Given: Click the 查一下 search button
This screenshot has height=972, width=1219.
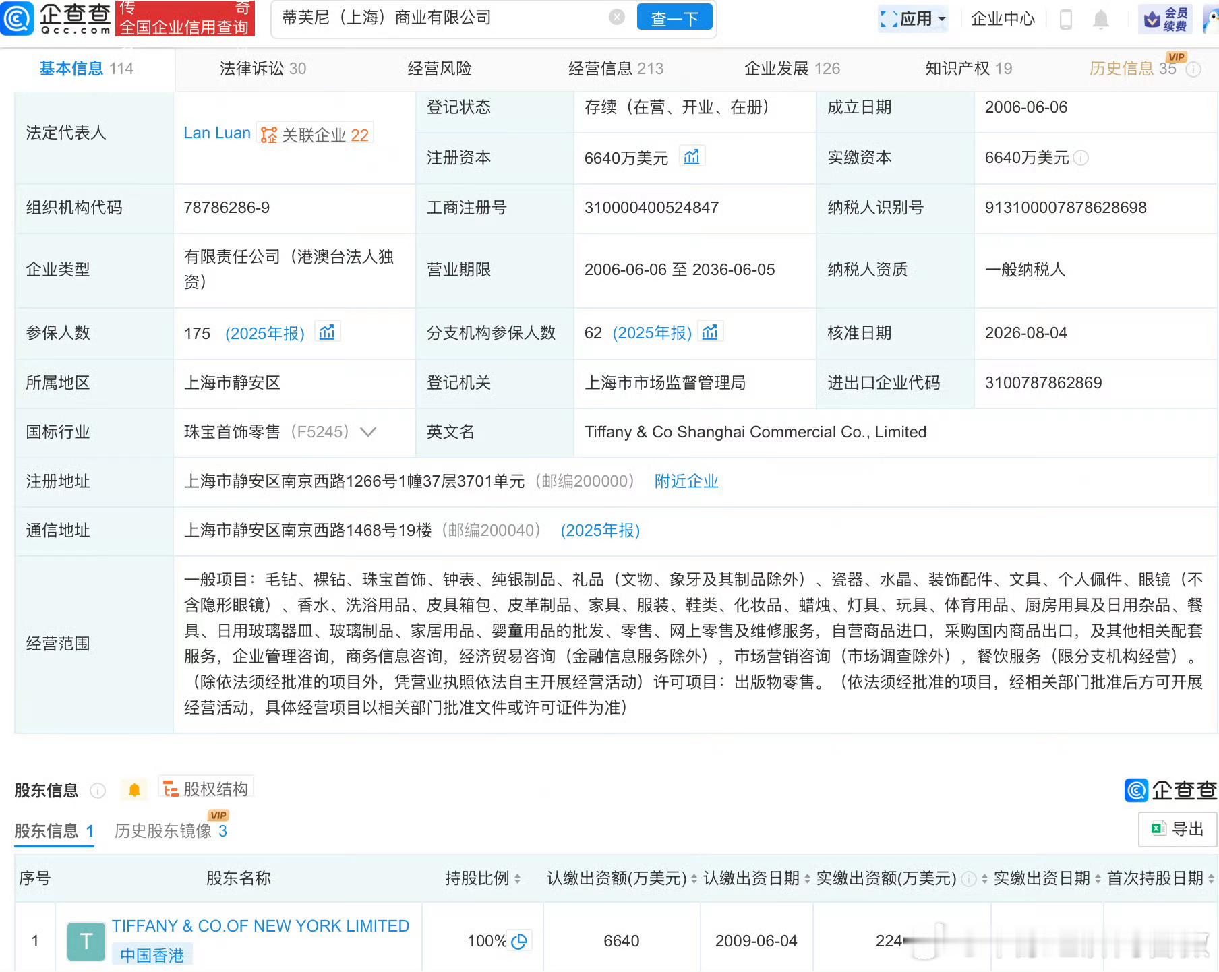Looking at the screenshot, I should tap(674, 18).
